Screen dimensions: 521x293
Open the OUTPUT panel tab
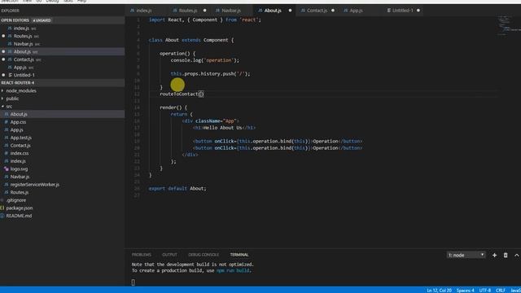pyautogui.click(x=169, y=255)
